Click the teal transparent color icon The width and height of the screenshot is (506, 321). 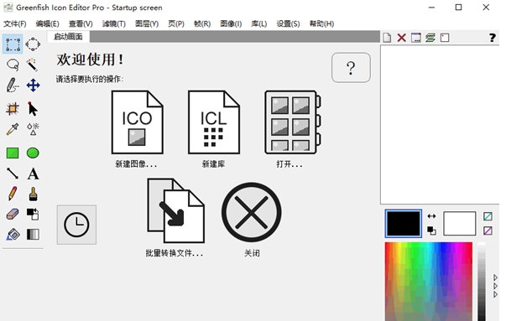pyautogui.click(x=488, y=216)
